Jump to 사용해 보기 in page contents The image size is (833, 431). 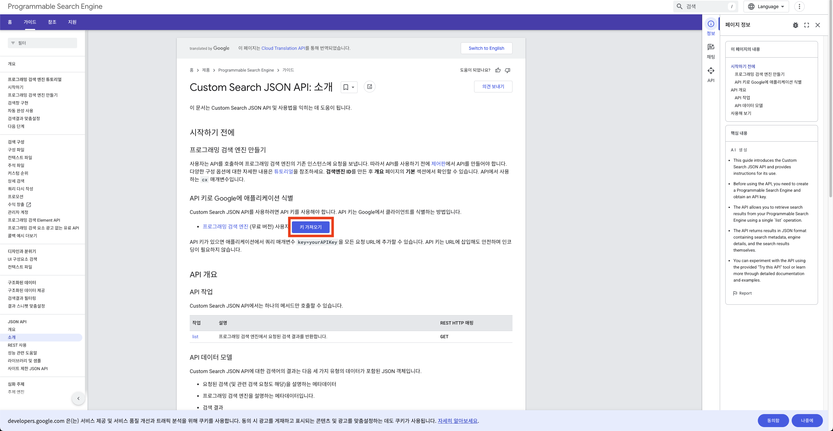pos(741,113)
